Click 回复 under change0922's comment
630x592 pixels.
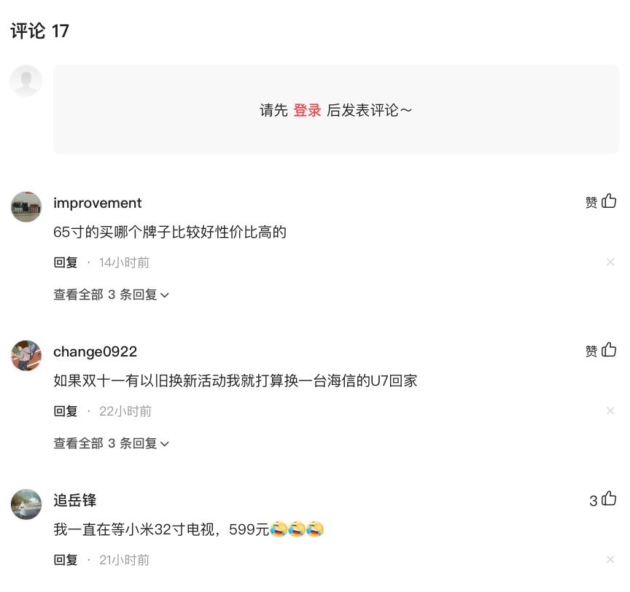point(65,410)
